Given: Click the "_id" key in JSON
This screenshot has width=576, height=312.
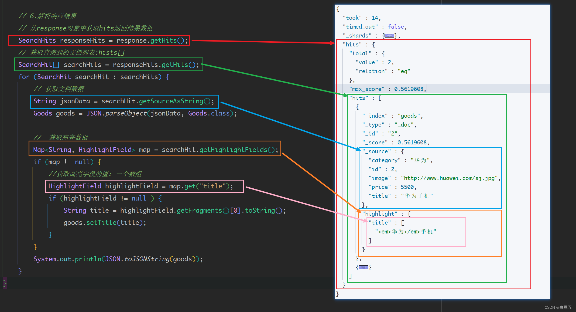Looking at the screenshot, I should [x=370, y=134].
